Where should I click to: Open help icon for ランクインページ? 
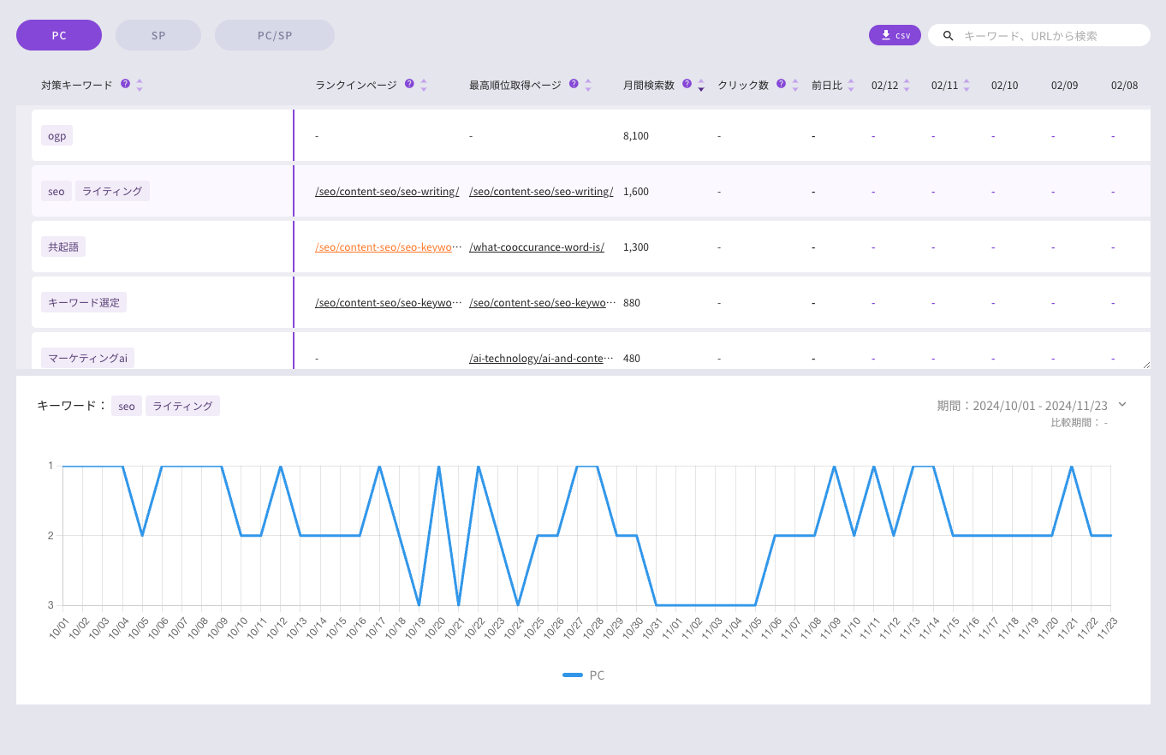coord(409,84)
